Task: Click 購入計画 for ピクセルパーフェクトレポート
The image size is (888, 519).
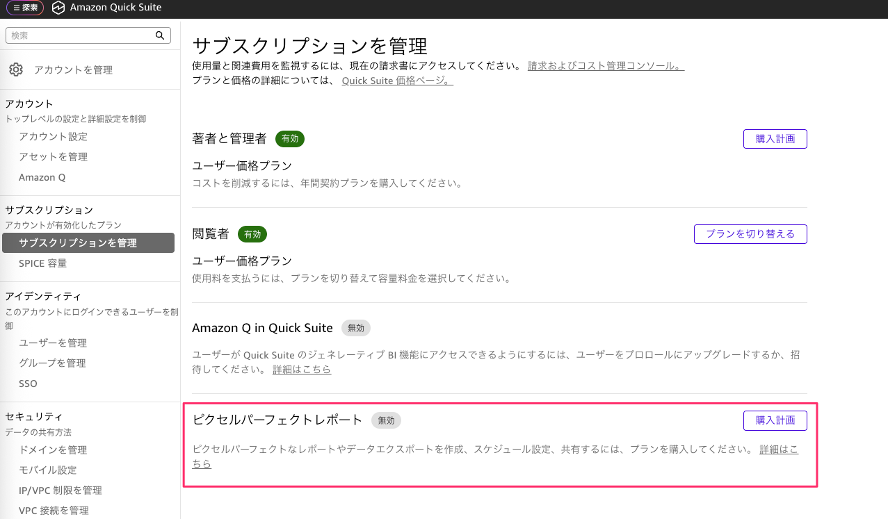Action: coord(775,420)
